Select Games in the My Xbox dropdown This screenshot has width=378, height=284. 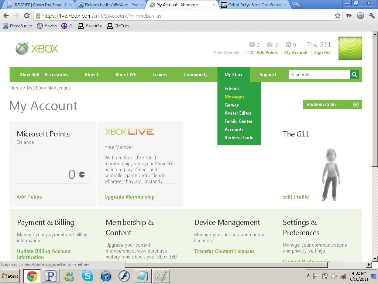(x=231, y=105)
